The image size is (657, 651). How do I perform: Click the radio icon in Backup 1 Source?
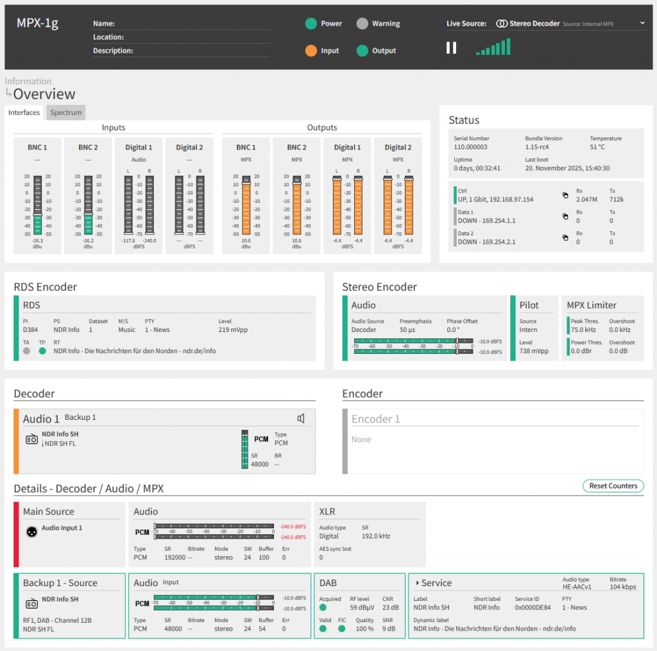point(31,603)
